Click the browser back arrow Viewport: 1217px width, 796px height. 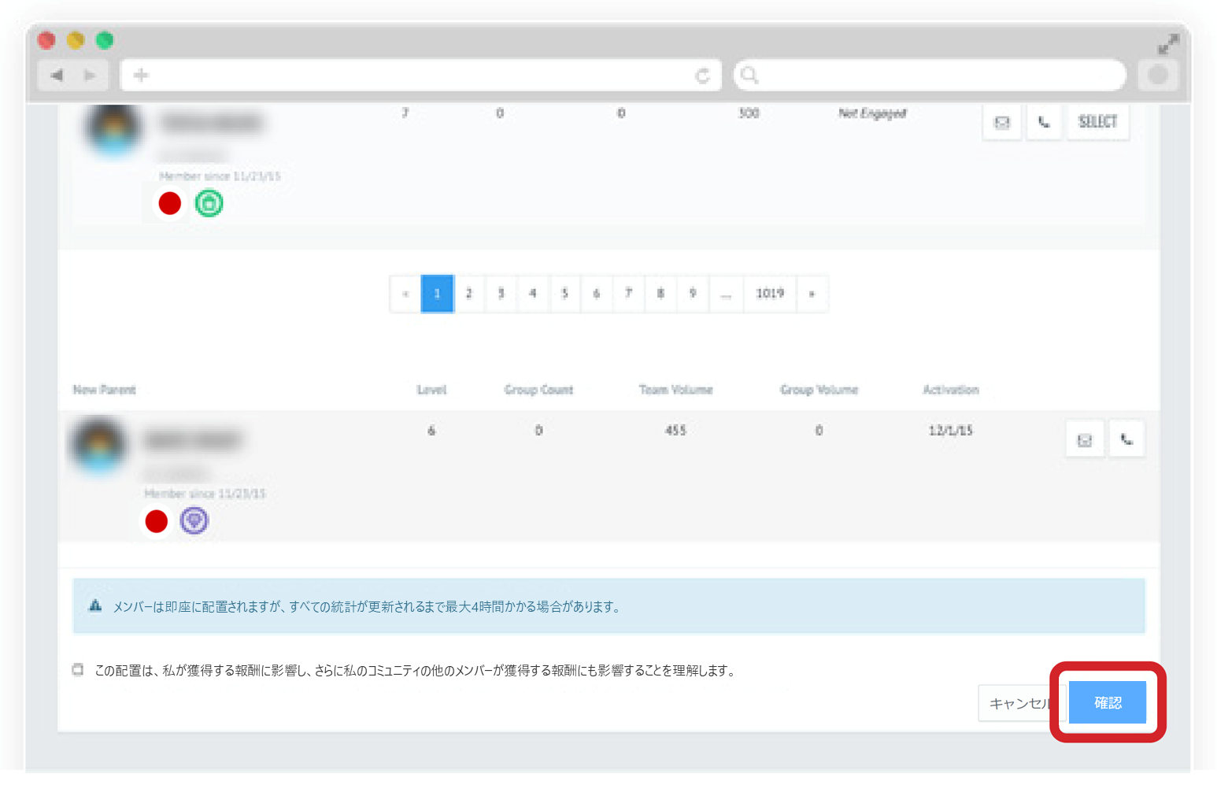tap(57, 76)
